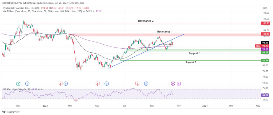273x115 pixels.
Task: Select the Support 1 text label
Action: [x=194, y=53]
